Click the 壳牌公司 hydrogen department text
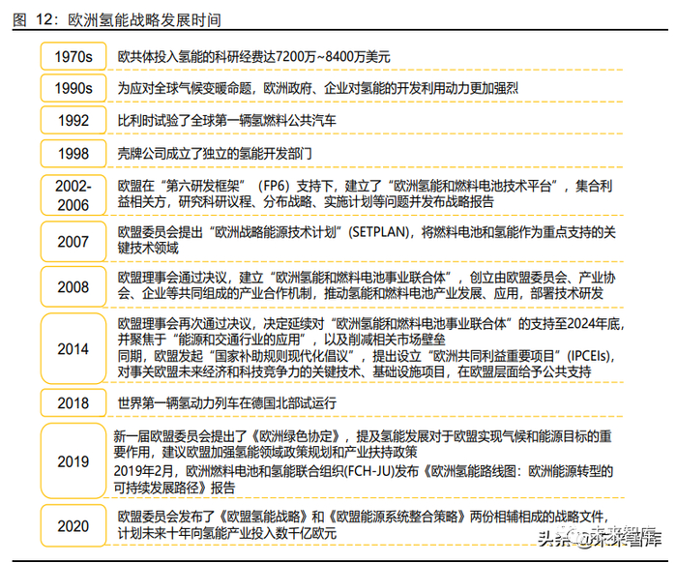 215,154
